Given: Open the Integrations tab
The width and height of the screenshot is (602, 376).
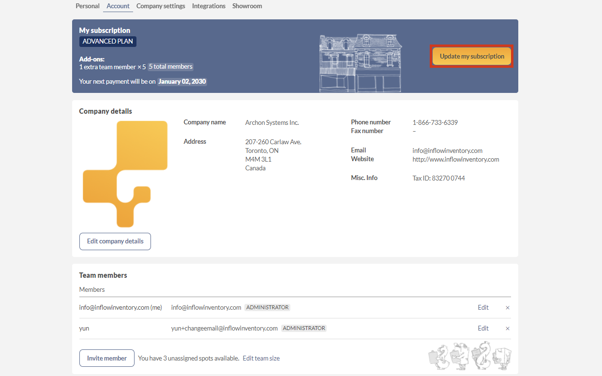Looking at the screenshot, I should (209, 6).
